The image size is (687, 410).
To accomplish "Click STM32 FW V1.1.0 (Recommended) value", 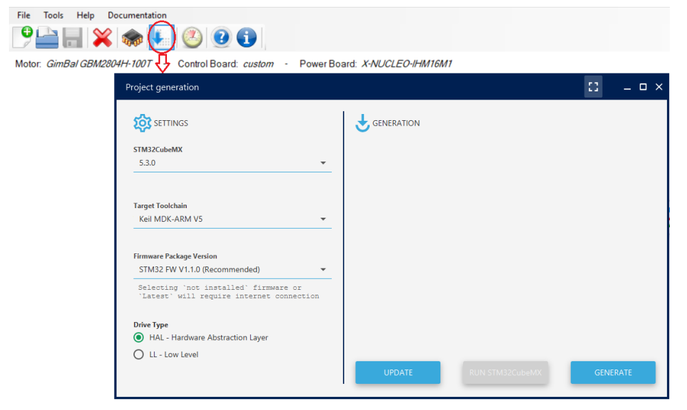I will point(199,269).
